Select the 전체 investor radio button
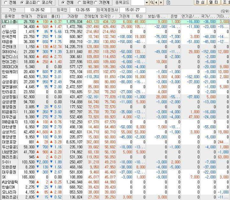The width and height of the screenshot is (230, 200). click(x=63, y=3)
